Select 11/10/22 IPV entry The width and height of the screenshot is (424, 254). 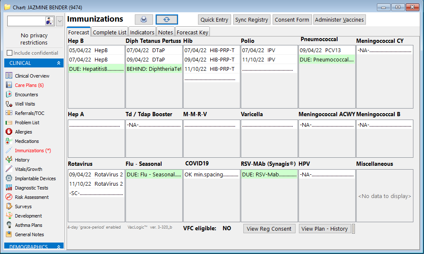(x=269, y=59)
